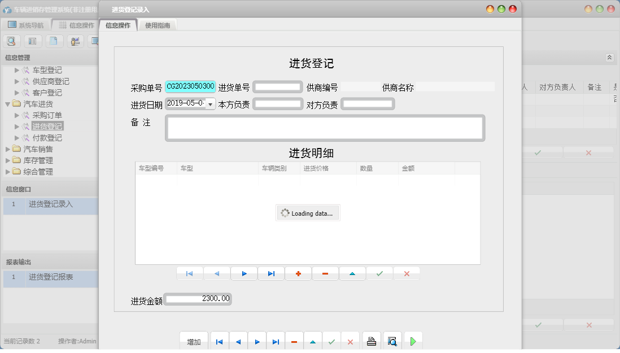Screen dimensions: 620x353
Task: Open the print icon at the bottom toolbar
Action: click(x=372, y=341)
